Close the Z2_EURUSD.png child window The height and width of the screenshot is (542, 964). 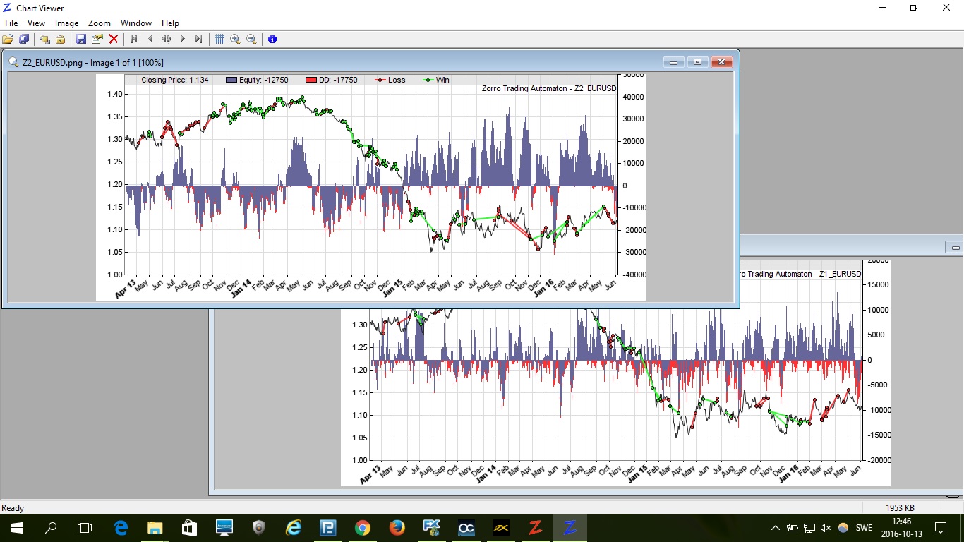pos(722,62)
